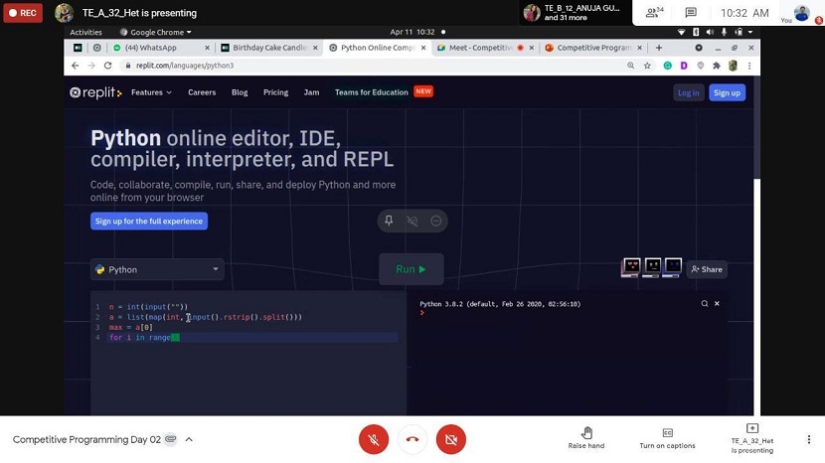
Task: Open the Meet chat panel icon
Action: pos(691,13)
